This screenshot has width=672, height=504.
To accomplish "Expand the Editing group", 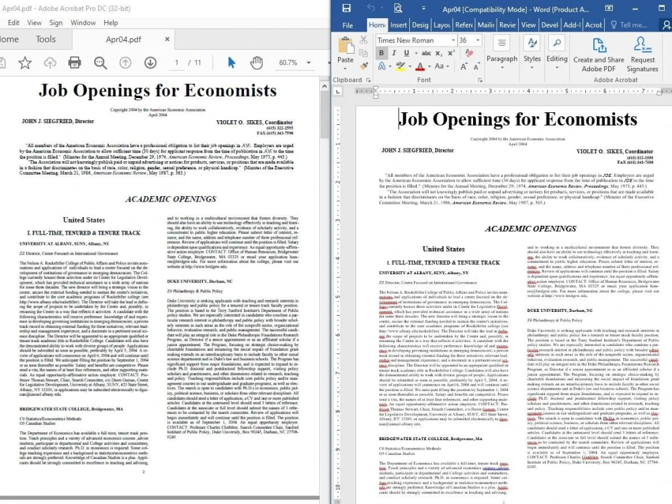I will (x=556, y=53).
